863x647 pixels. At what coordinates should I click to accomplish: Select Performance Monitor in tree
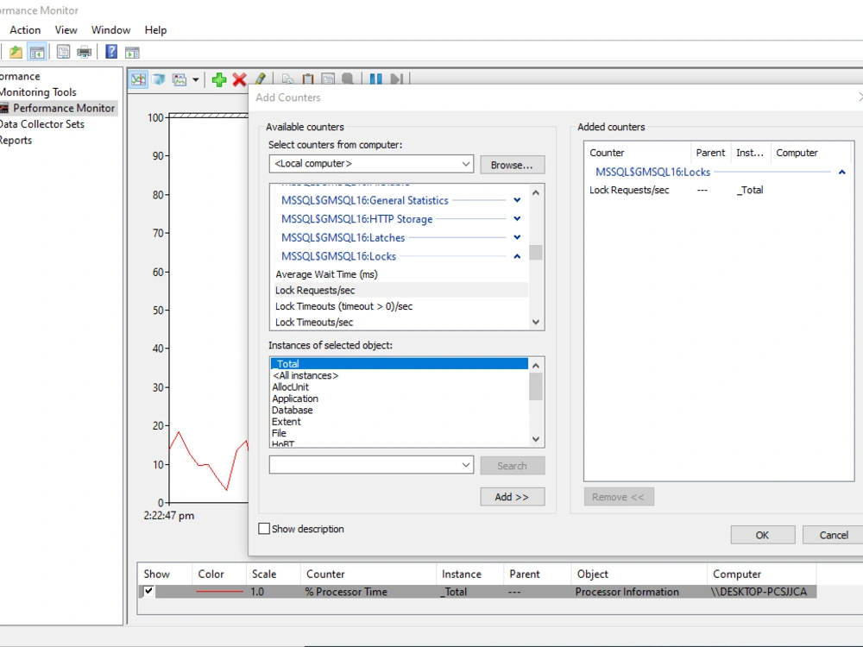(64, 108)
